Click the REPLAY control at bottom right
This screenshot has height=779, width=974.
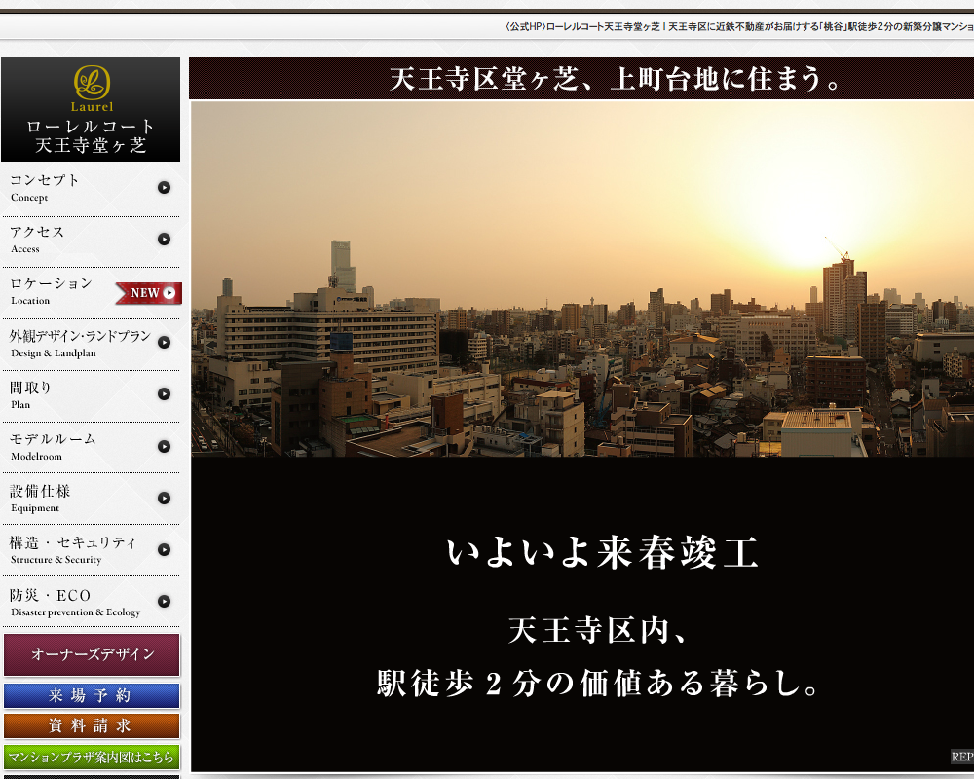tap(961, 757)
